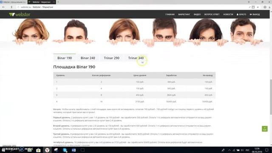Image resolution: width=272 pixels, height=153 pixels.
Task: Switch to the Binar 240 tab
Action: (88, 58)
